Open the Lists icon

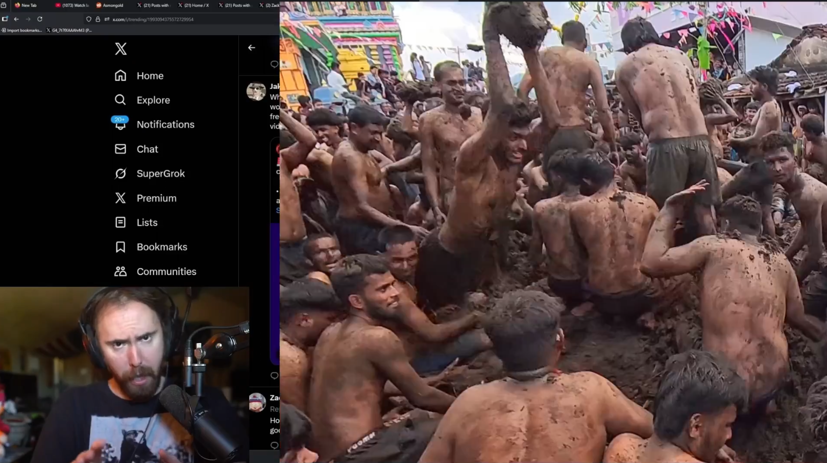point(120,222)
